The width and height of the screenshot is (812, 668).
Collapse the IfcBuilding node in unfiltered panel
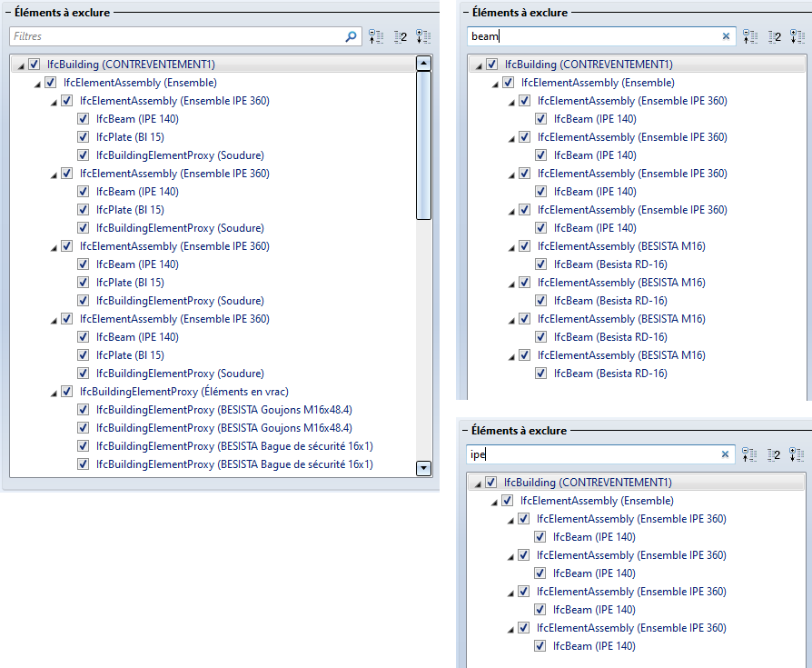click(x=21, y=65)
